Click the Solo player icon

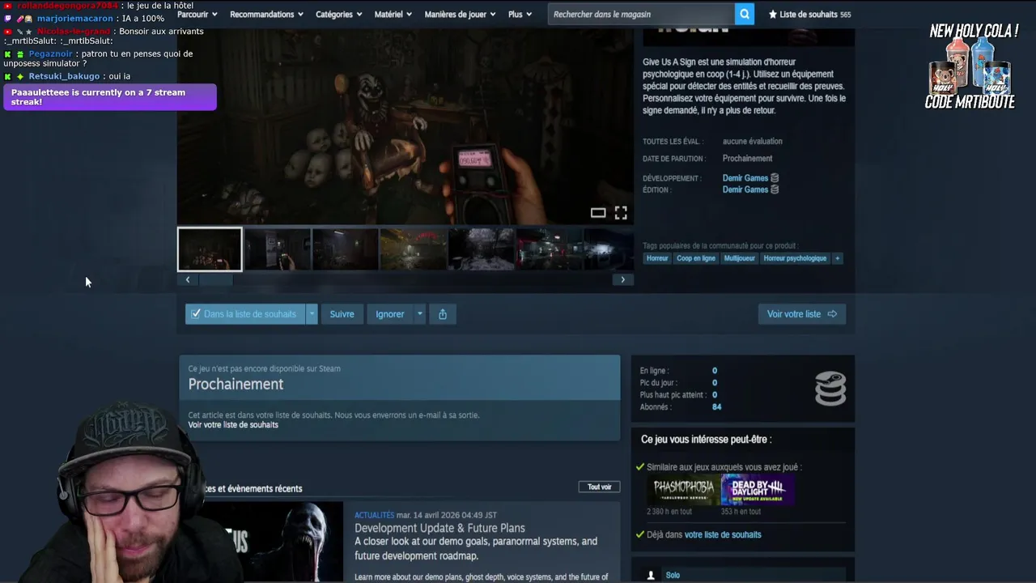pos(651,575)
